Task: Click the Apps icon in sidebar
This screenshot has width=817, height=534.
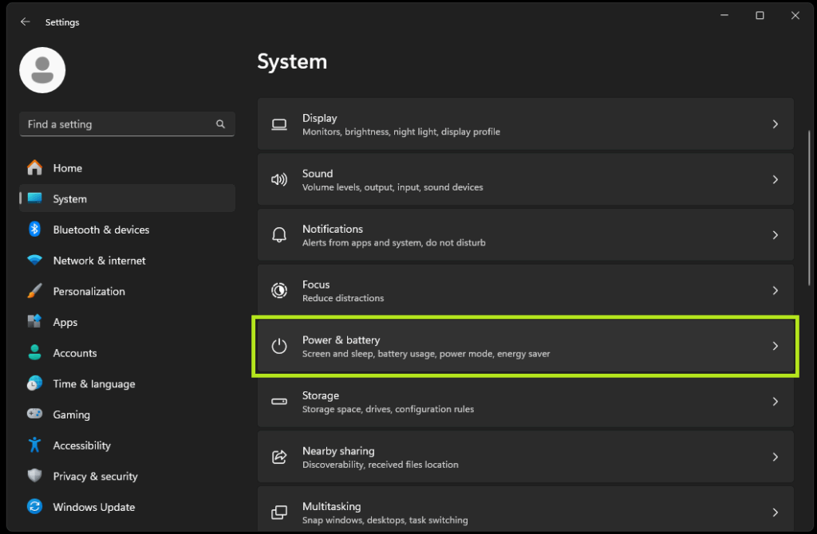Action: point(35,322)
